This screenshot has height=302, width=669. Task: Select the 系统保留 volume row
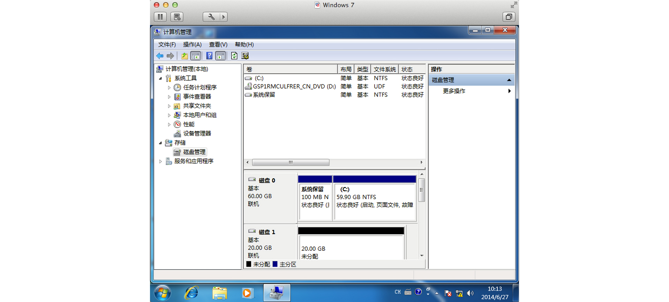tap(334, 95)
